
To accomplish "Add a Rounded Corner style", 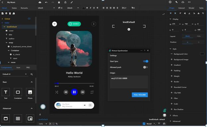I will click(x=172, y=87).
